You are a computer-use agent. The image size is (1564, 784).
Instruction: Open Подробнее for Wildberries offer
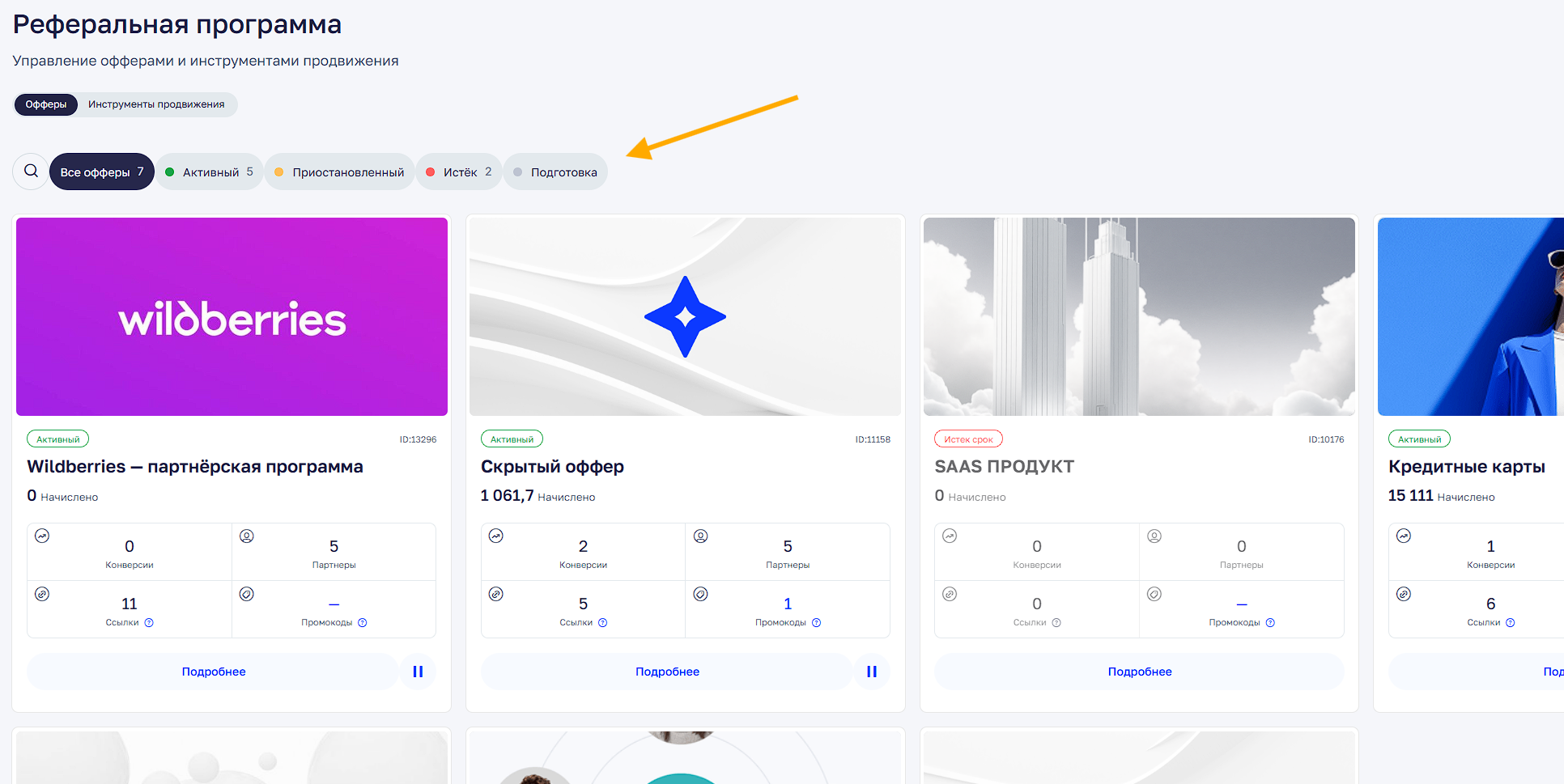point(213,672)
